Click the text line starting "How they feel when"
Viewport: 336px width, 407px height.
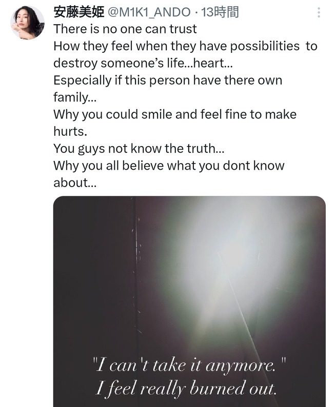pos(185,46)
